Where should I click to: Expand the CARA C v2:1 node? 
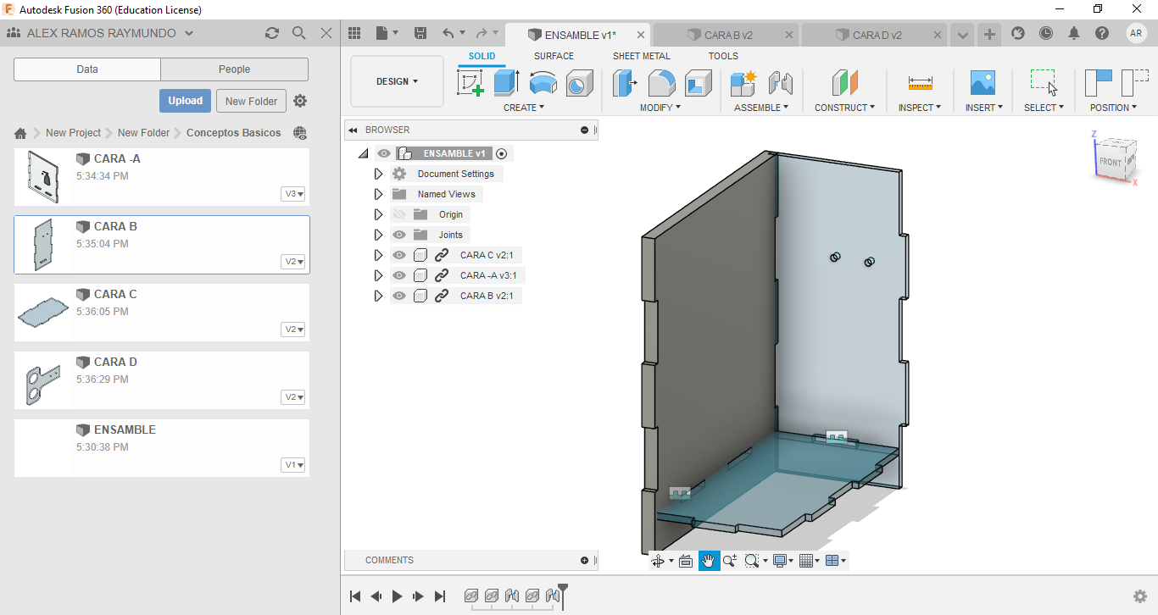click(378, 255)
